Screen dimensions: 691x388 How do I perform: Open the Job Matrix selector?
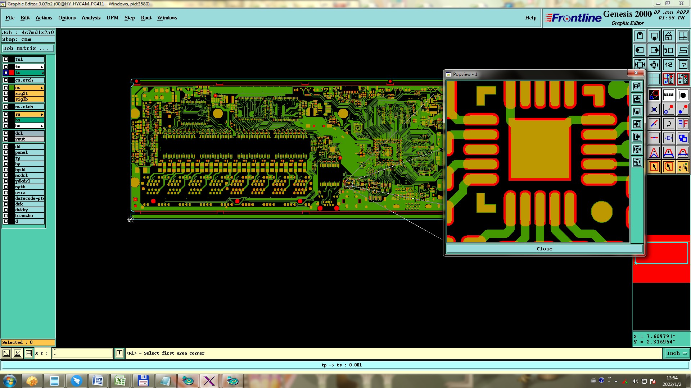tap(28, 48)
